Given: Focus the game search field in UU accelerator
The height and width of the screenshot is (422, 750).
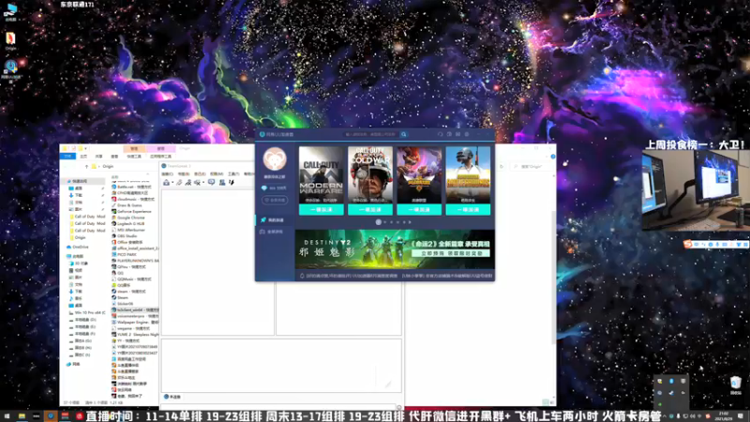Looking at the screenshot, I should (x=370, y=134).
